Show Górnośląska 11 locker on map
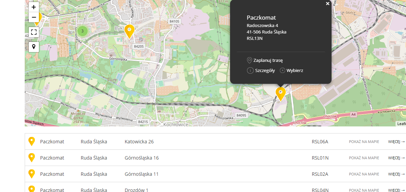The height and width of the screenshot is (192, 406). 364,174
